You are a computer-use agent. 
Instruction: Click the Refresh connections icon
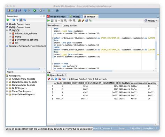pos(14,20)
